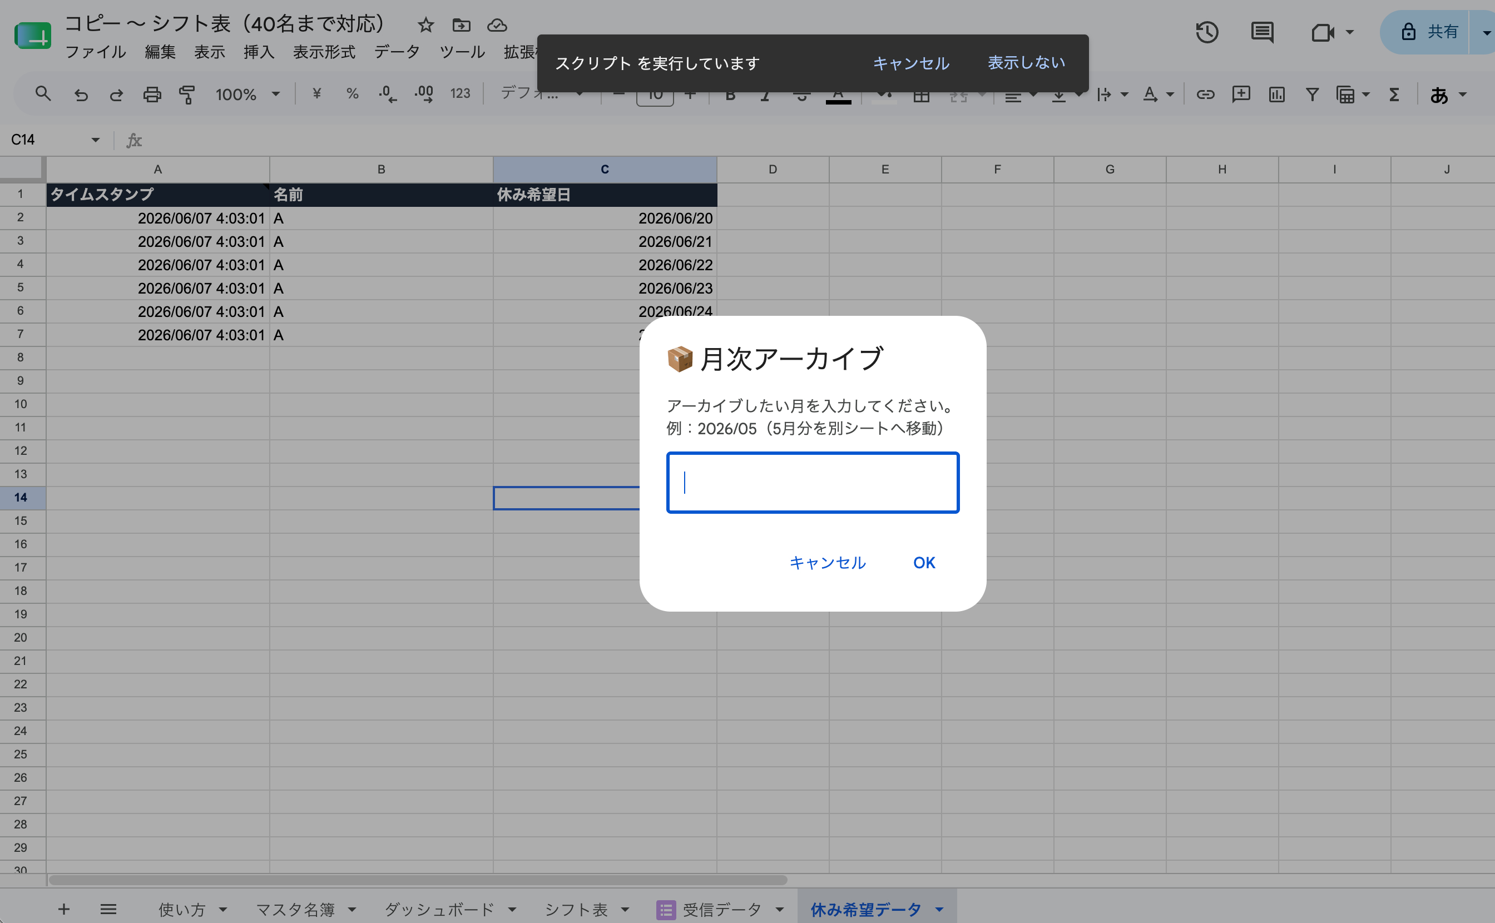Viewport: 1495px width, 923px height.
Task: Click the document title text
Action: point(225,24)
